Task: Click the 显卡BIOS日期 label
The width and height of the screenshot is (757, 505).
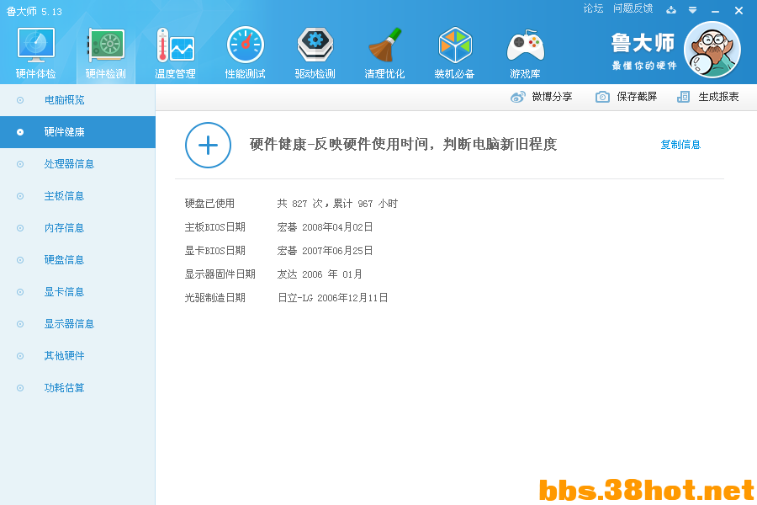Action: click(x=214, y=251)
